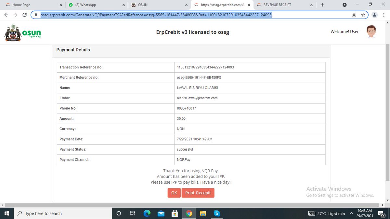
Task: Open Task View on taskbar
Action: tap(132, 213)
